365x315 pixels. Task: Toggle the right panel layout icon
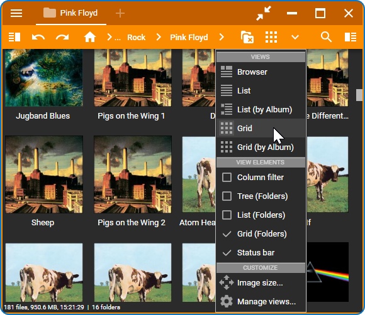pos(351,37)
